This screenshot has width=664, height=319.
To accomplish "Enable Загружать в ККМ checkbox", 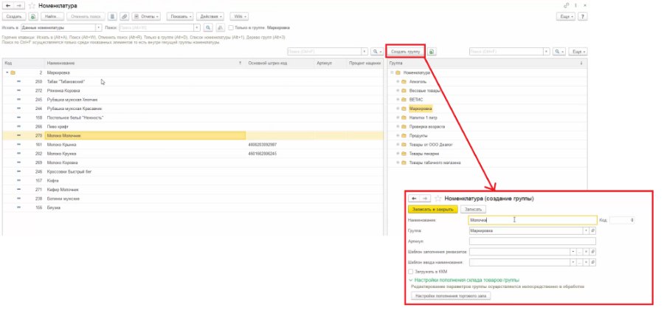I will click(410, 272).
